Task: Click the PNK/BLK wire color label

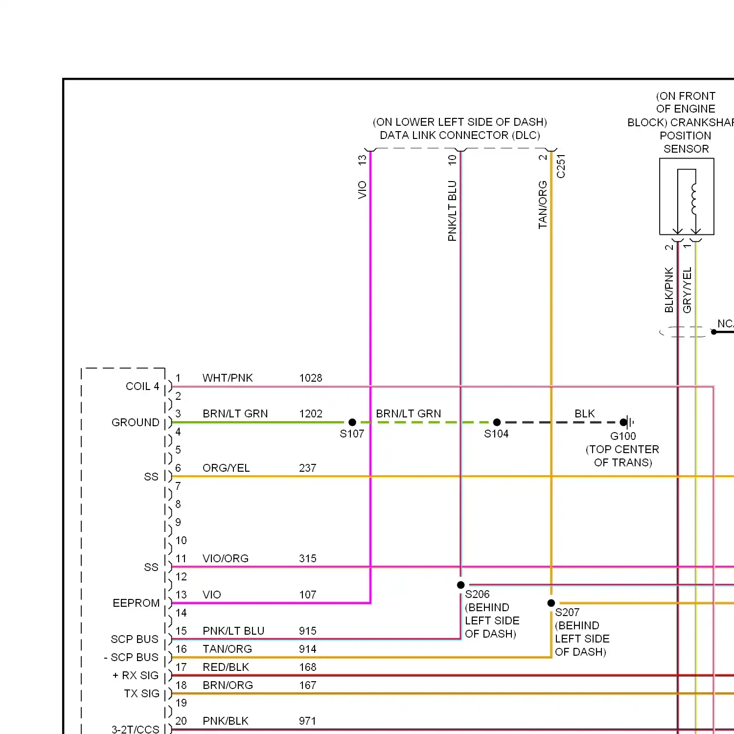Action: pos(226,721)
